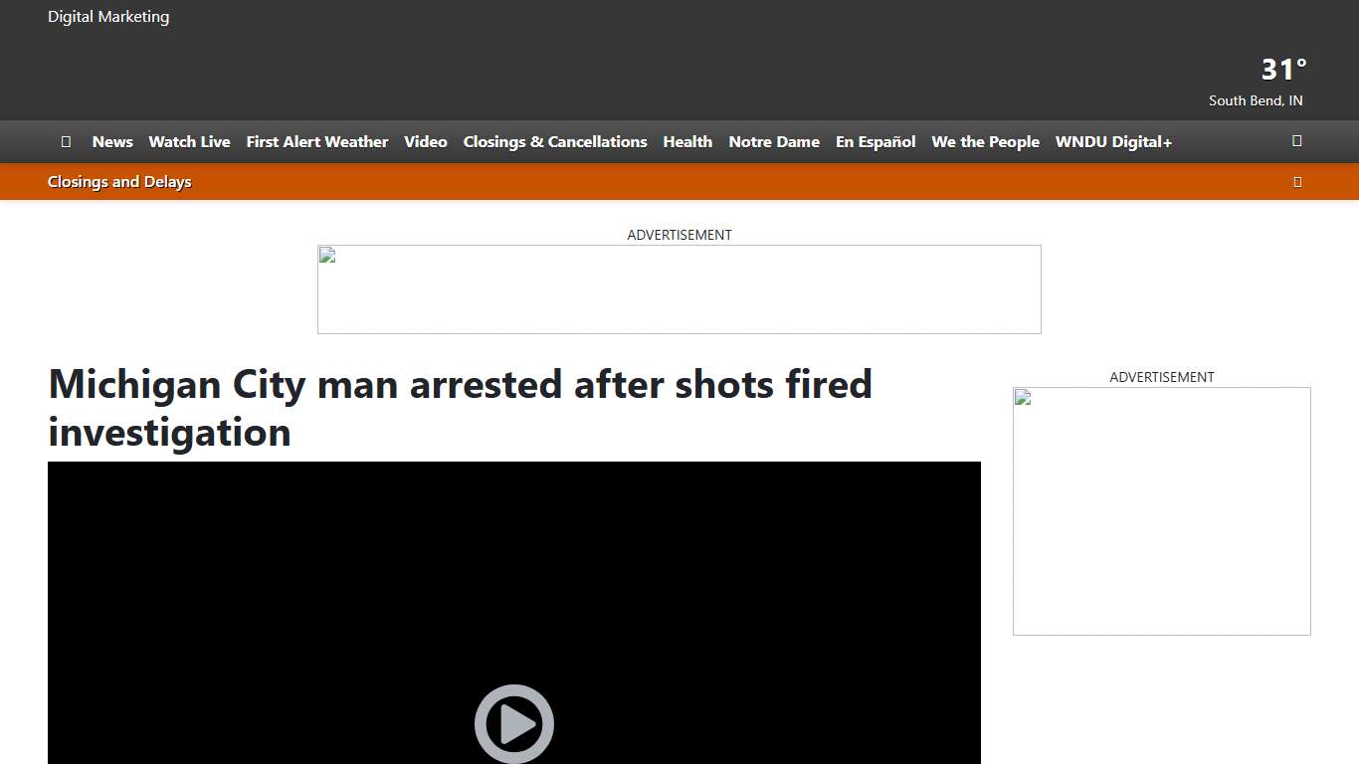Viewport: 1359px width, 764px height.
Task: Open the Notre Dame section
Action: 774,141
